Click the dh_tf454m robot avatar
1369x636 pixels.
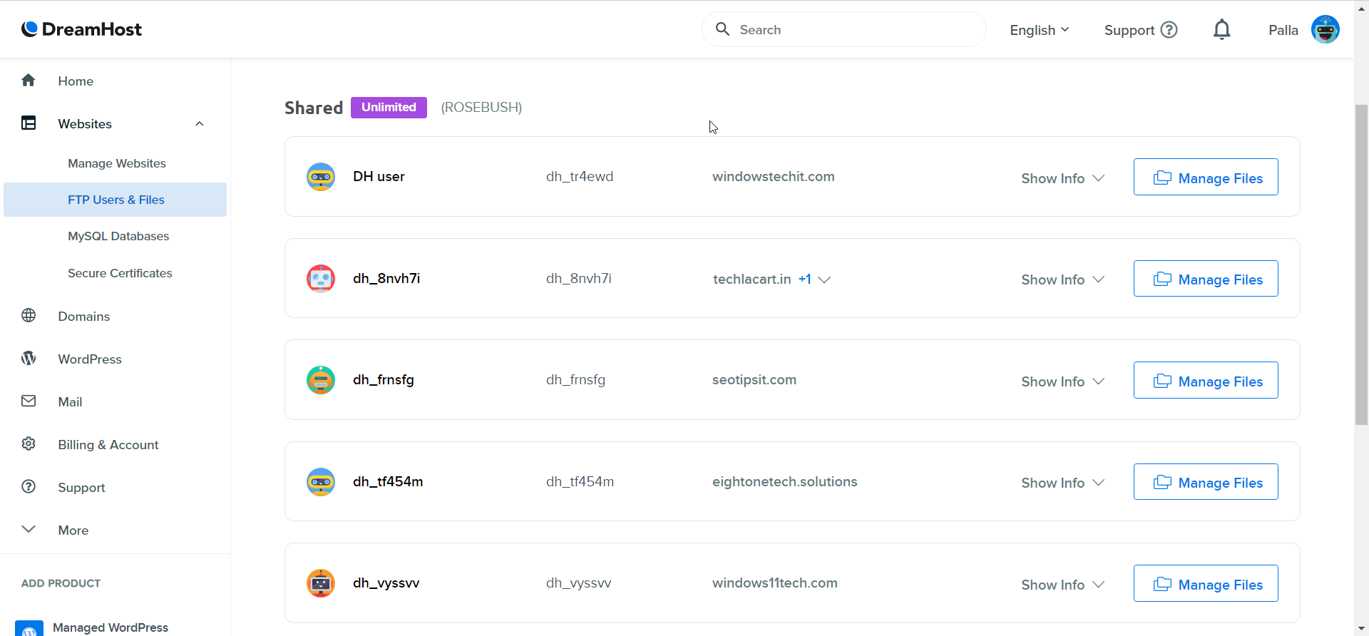(x=321, y=482)
